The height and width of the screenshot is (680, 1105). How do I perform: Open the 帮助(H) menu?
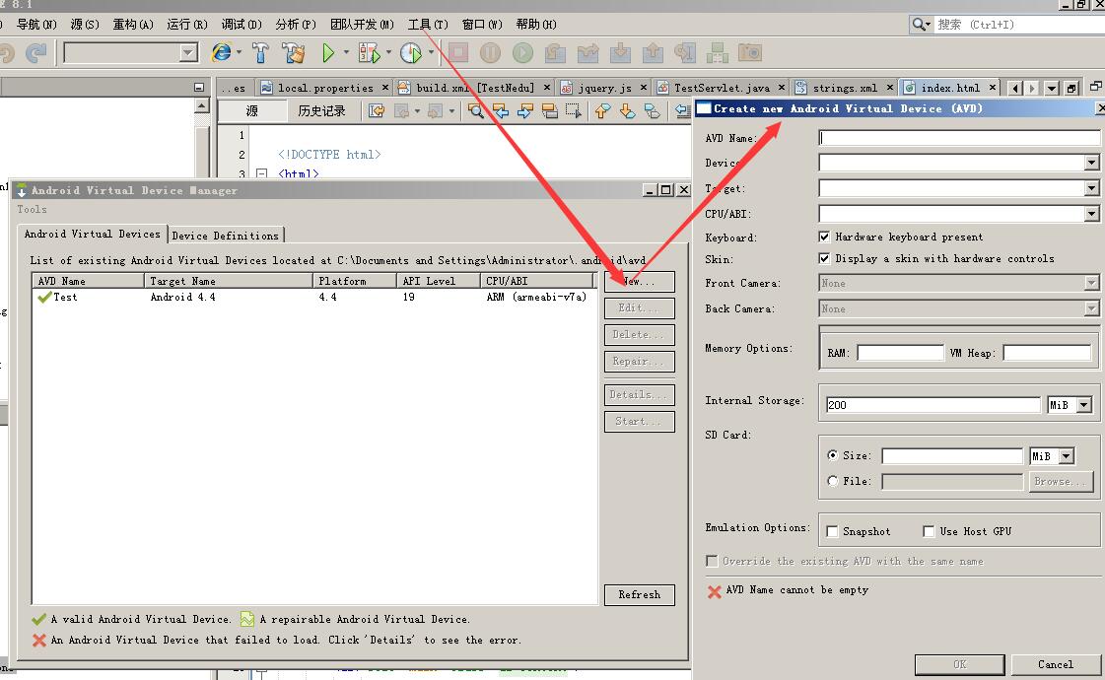tap(535, 25)
